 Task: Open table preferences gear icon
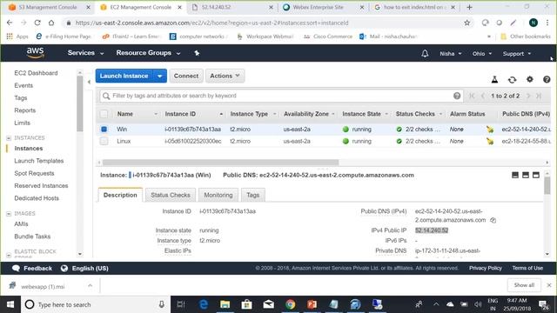coord(530,79)
